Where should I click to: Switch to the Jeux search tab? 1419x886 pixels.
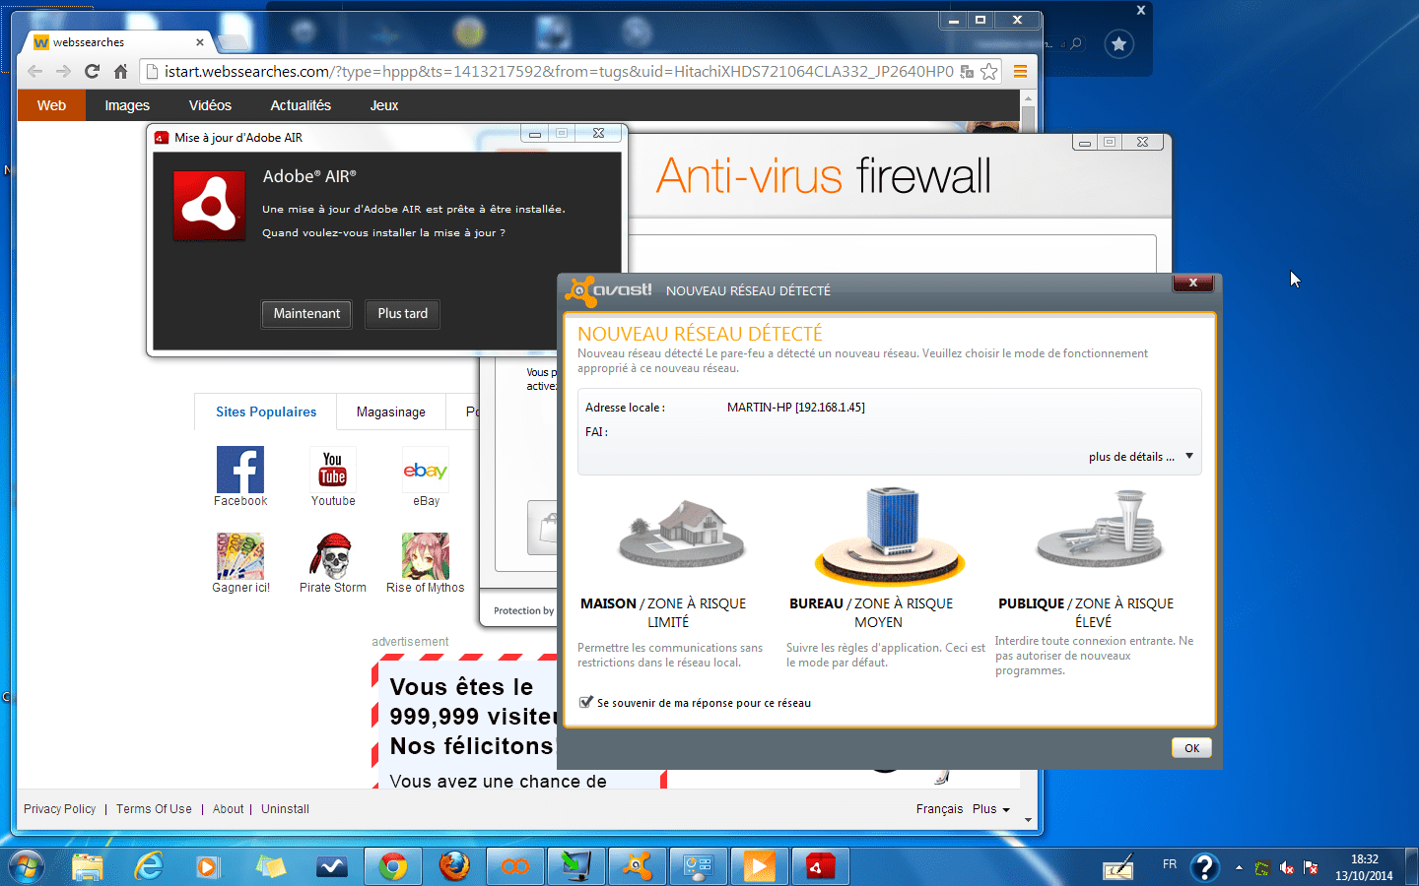(384, 105)
